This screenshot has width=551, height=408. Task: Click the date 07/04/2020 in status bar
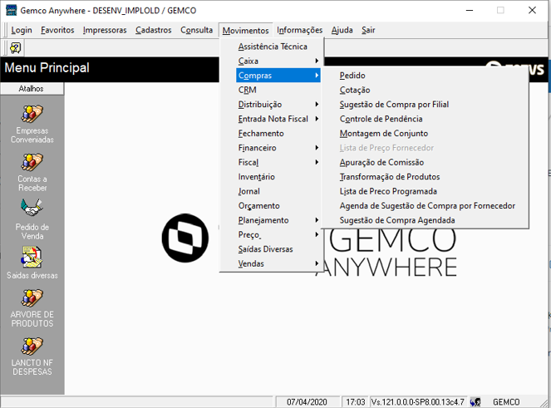(x=307, y=401)
